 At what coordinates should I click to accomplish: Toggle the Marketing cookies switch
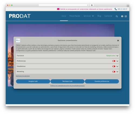click(x=114, y=72)
